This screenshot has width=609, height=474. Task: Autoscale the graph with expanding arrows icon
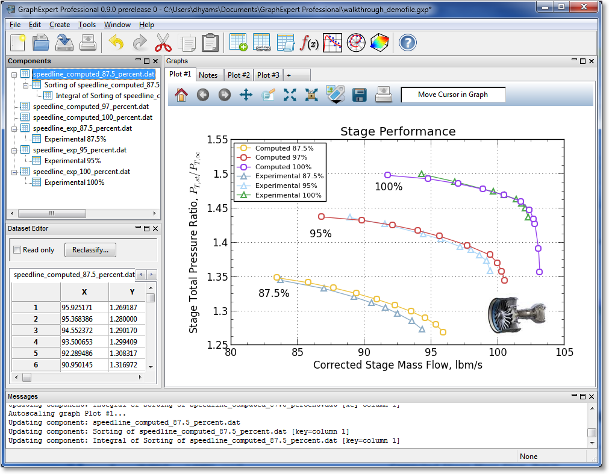point(290,95)
